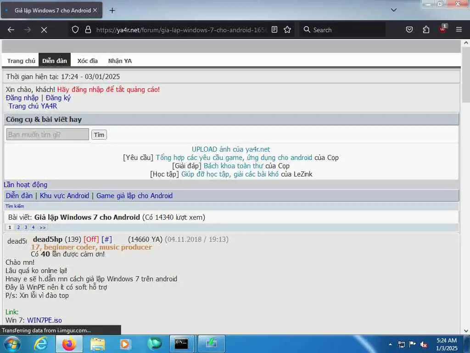
Task: Click the Tìm search button
Action: (99, 135)
